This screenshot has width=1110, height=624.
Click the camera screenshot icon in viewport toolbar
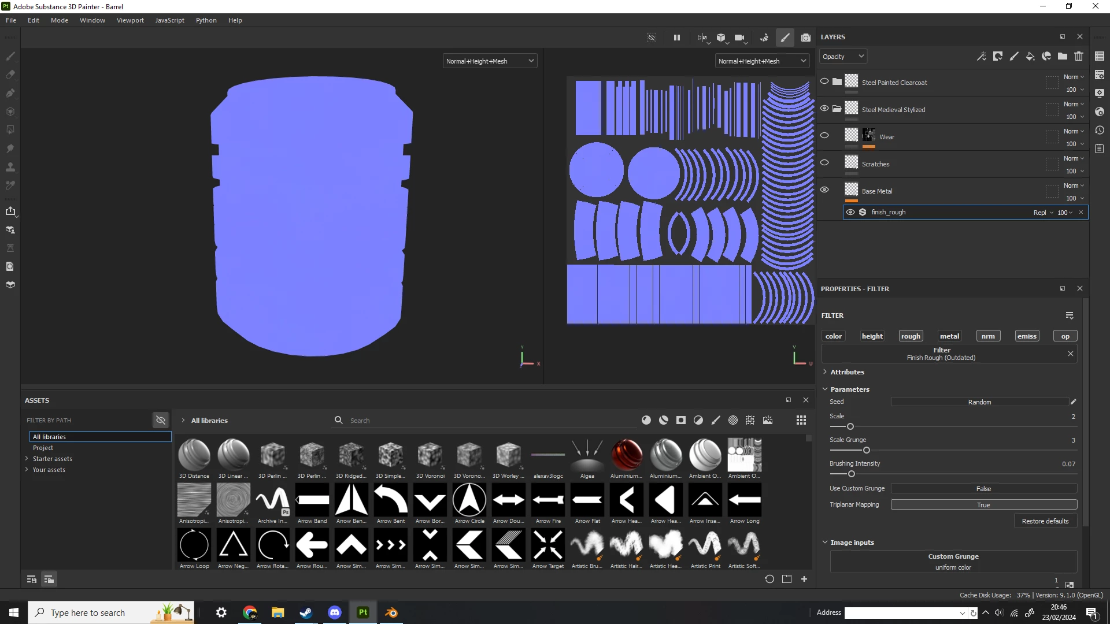point(805,38)
